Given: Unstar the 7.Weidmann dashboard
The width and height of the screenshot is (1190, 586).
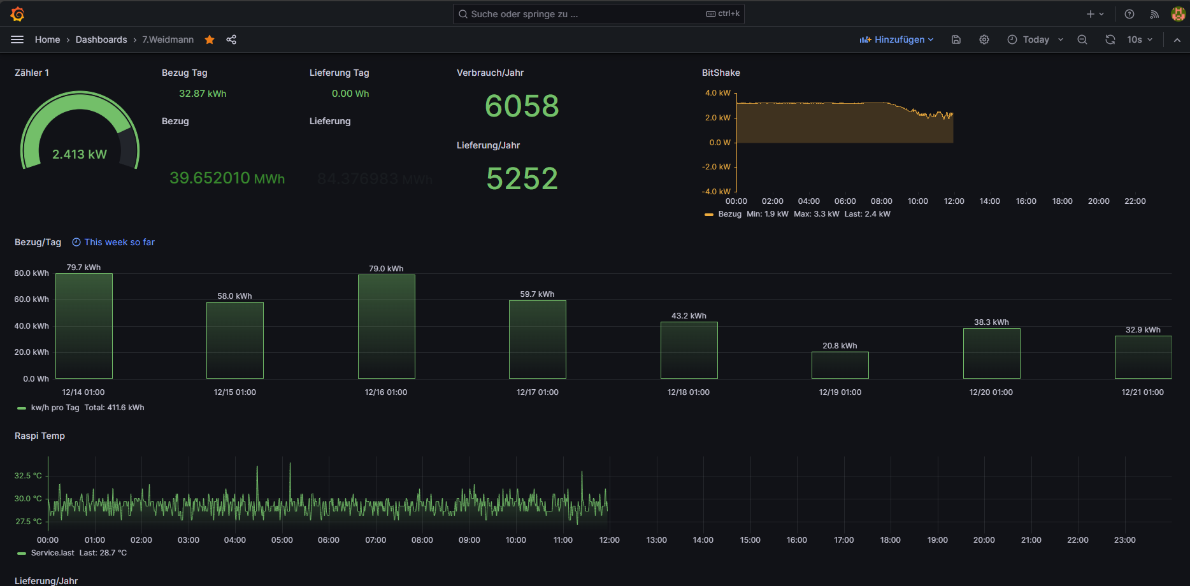Looking at the screenshot, I should click(x=210, y=39).
